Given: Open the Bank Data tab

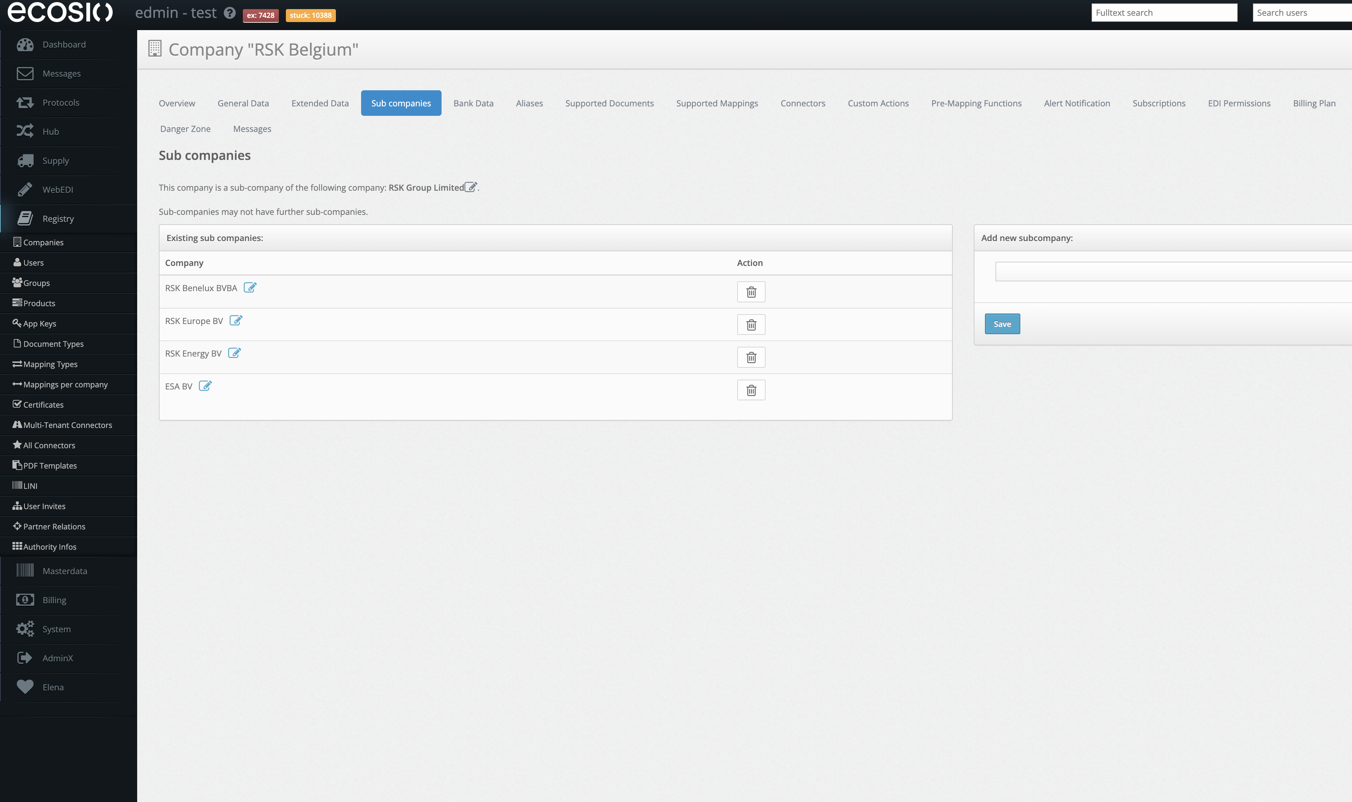Looking at the screenshot, I should coord(473,103).
